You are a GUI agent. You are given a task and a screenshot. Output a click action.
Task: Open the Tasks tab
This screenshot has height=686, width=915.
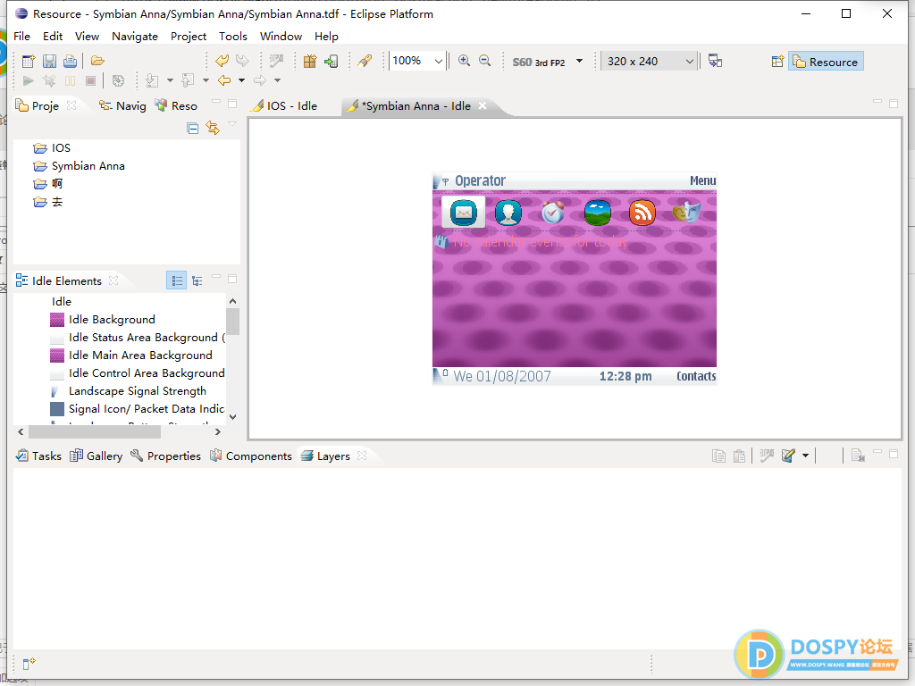pyautogui.click(x=38, y=456)
